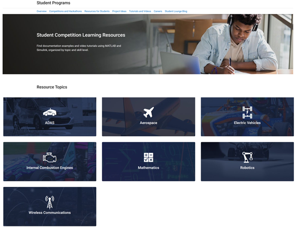
Task: Click the Electric Vehicles tile label
Action: click(x=247, y=123)
